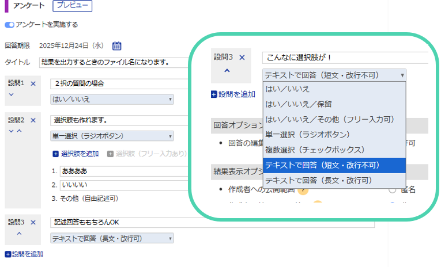Click the help icon beside 作成者への公開範囲

[x=302, y=190]
